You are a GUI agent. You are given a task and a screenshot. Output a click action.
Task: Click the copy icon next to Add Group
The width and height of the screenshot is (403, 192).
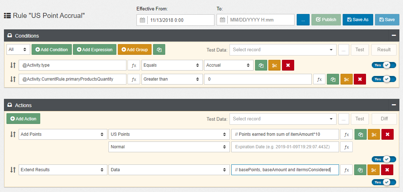159,50
